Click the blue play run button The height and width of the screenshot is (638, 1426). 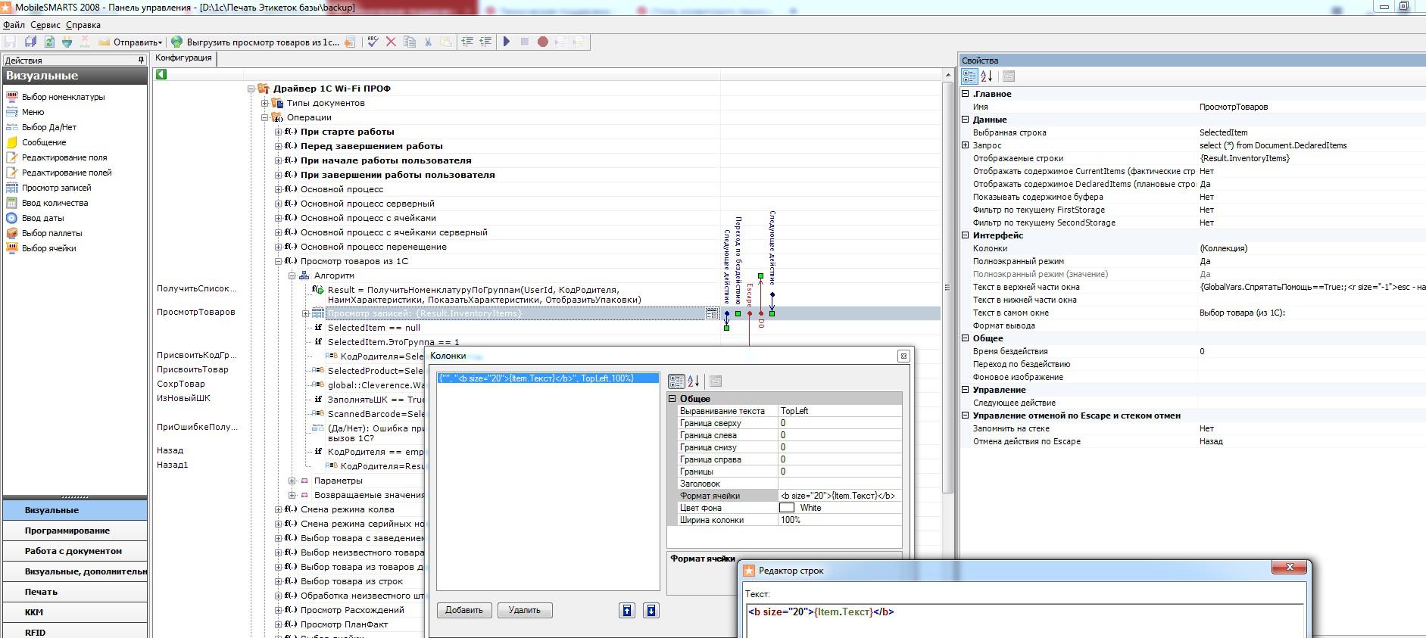coord(507,42)
